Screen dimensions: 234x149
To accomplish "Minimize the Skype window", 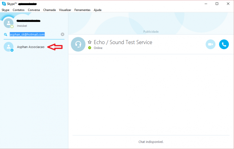I will coord(206,4).
